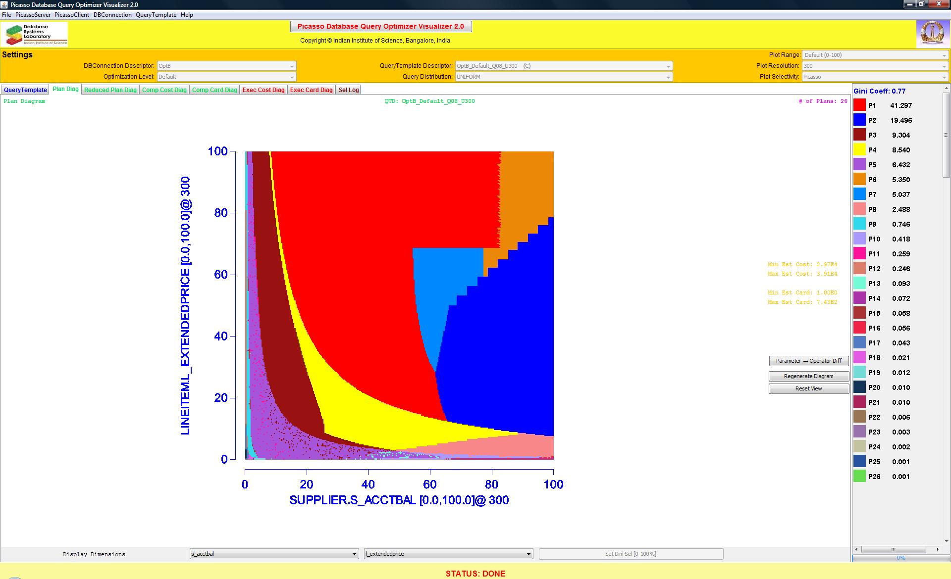
Task: Click the red P1 plan color swatch
Action: coord(859,105)
